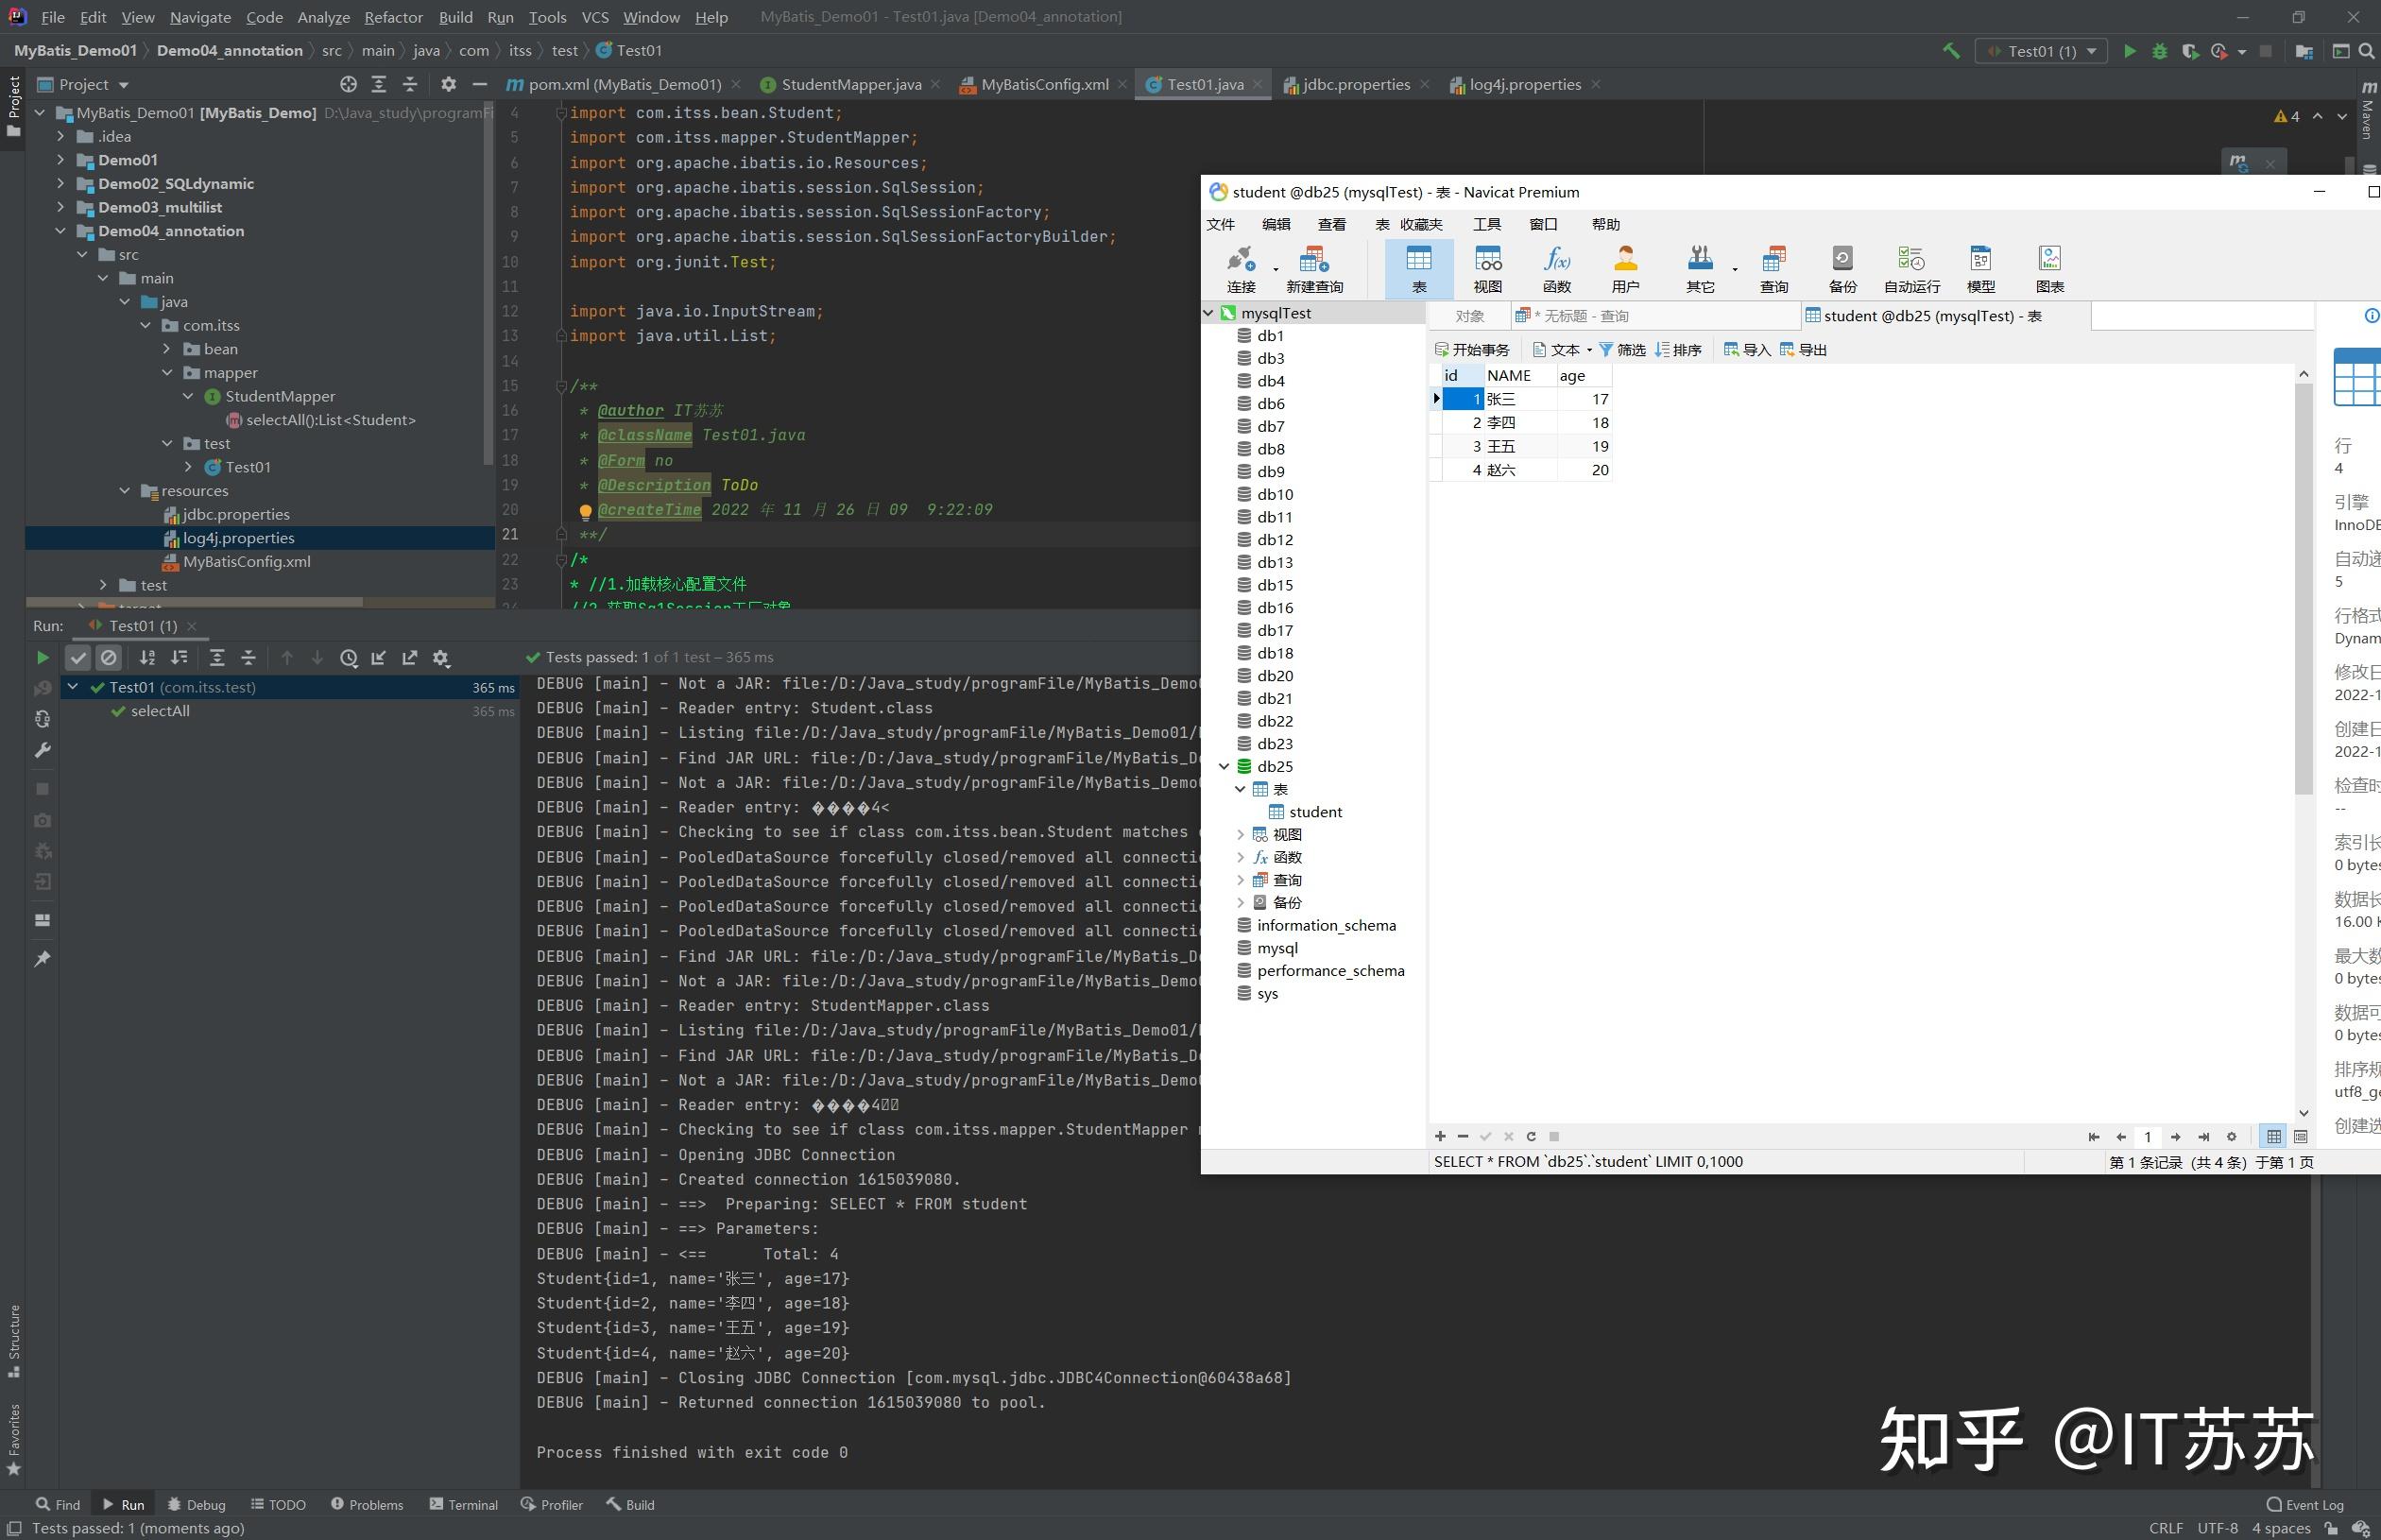Expand the Demo02_SQLdynamic folder
Screen dimensions: 2381x1540
pyautogui.click(x=60, y=184)
